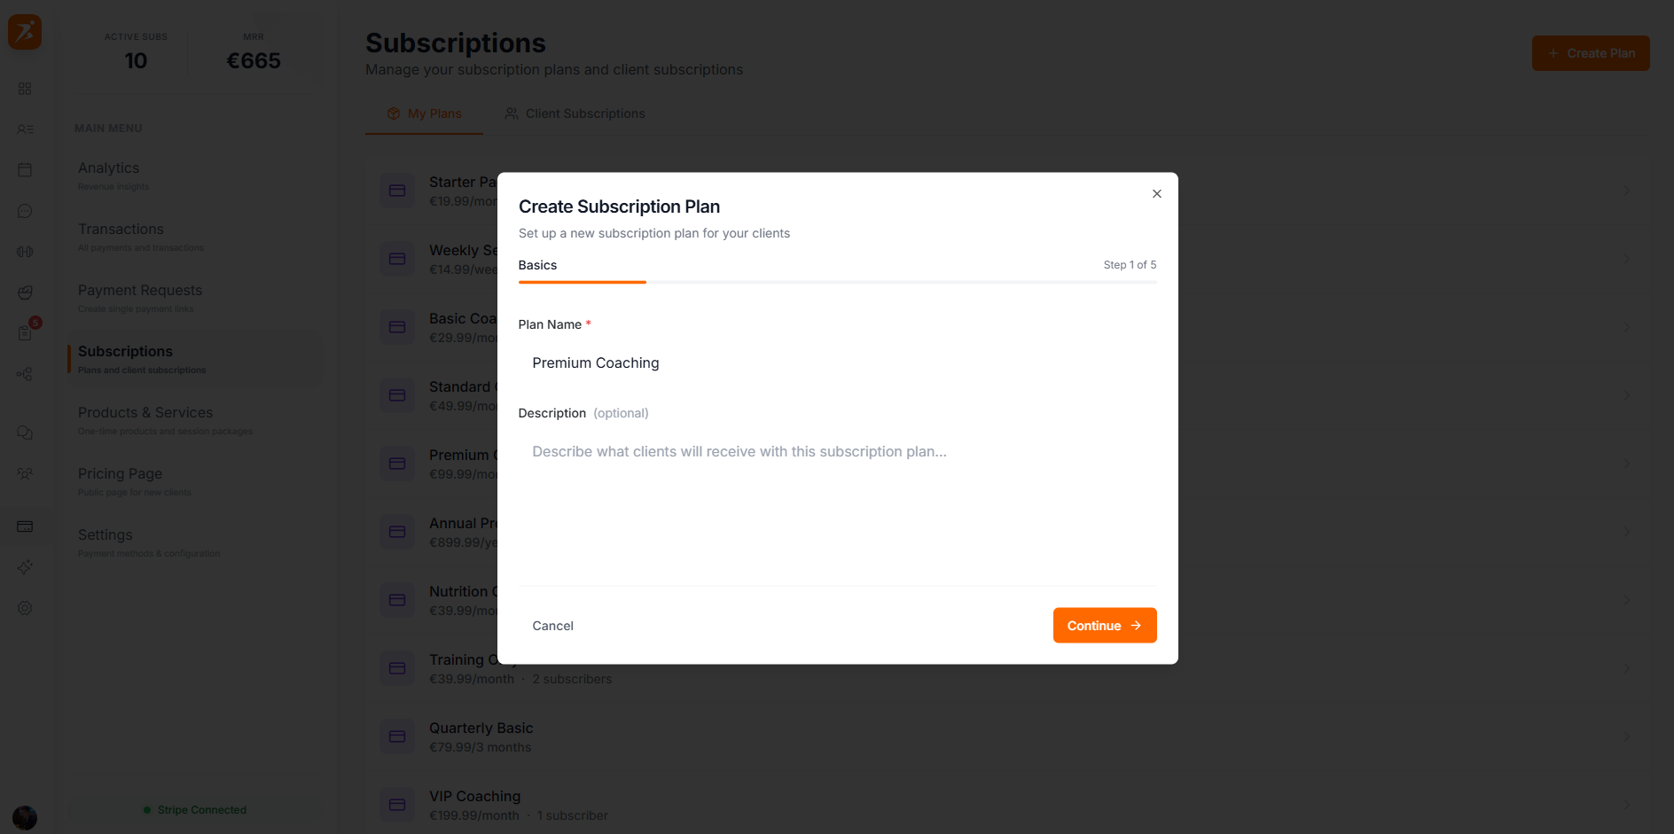Select the clients list icon
Image resolution: width=1674 pixels, height=834 pixels.
pos(25,129)
